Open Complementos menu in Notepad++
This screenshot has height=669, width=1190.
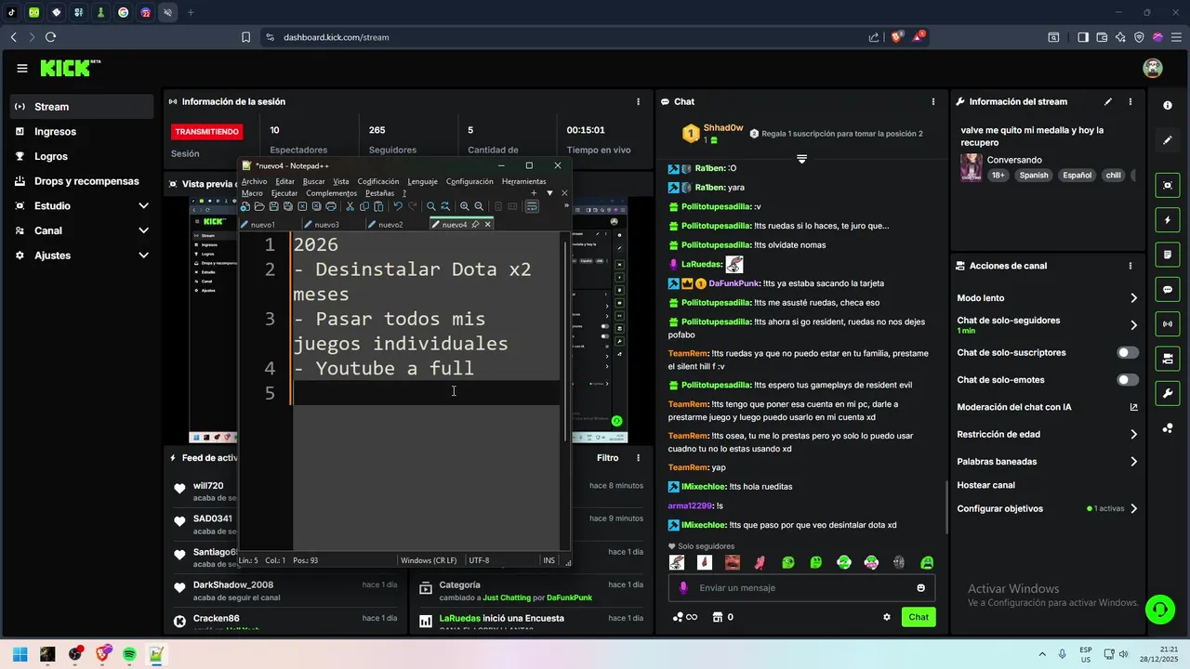pyautogui.click(x=331, y=193)
